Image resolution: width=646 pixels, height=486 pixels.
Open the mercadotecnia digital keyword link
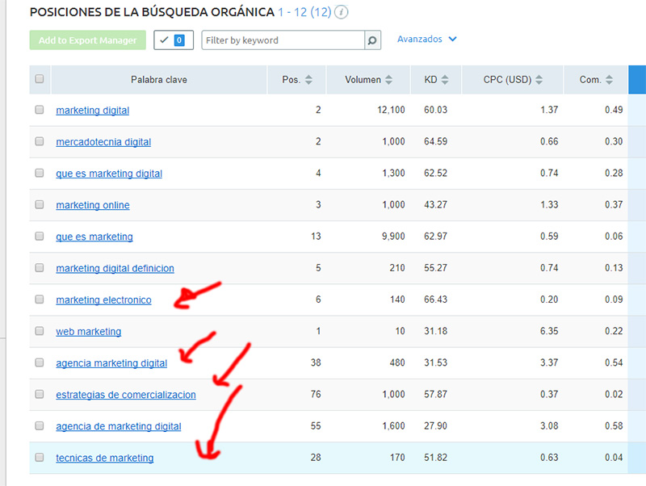(x=103, y=142)
